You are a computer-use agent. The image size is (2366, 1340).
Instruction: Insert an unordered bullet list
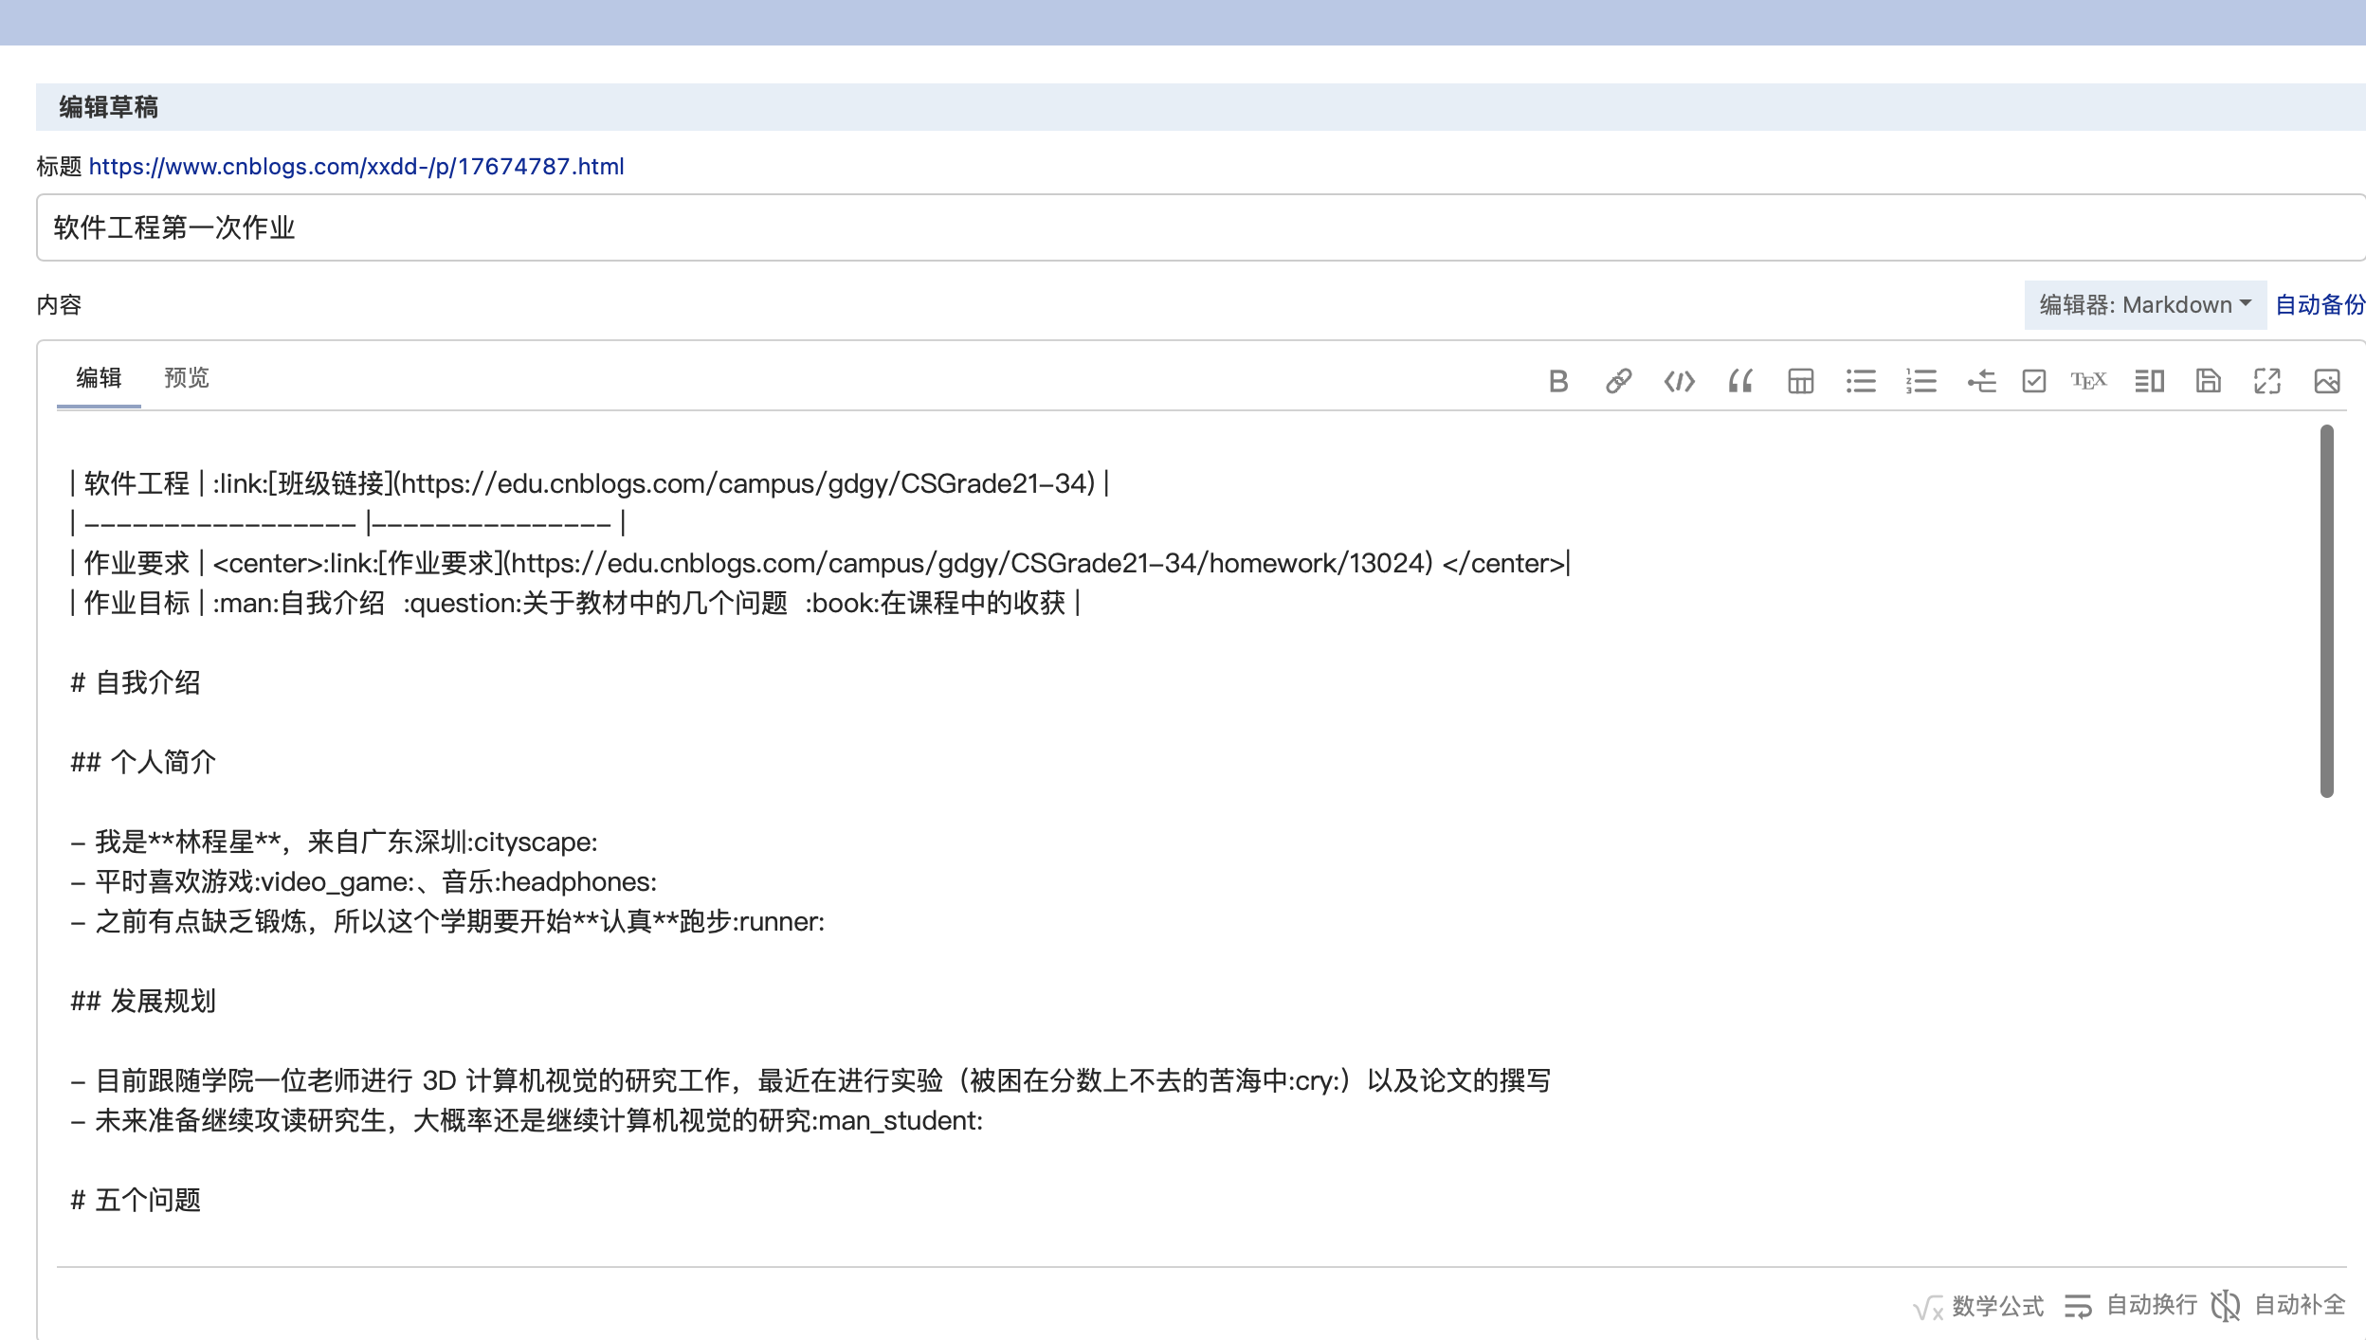1861,381
